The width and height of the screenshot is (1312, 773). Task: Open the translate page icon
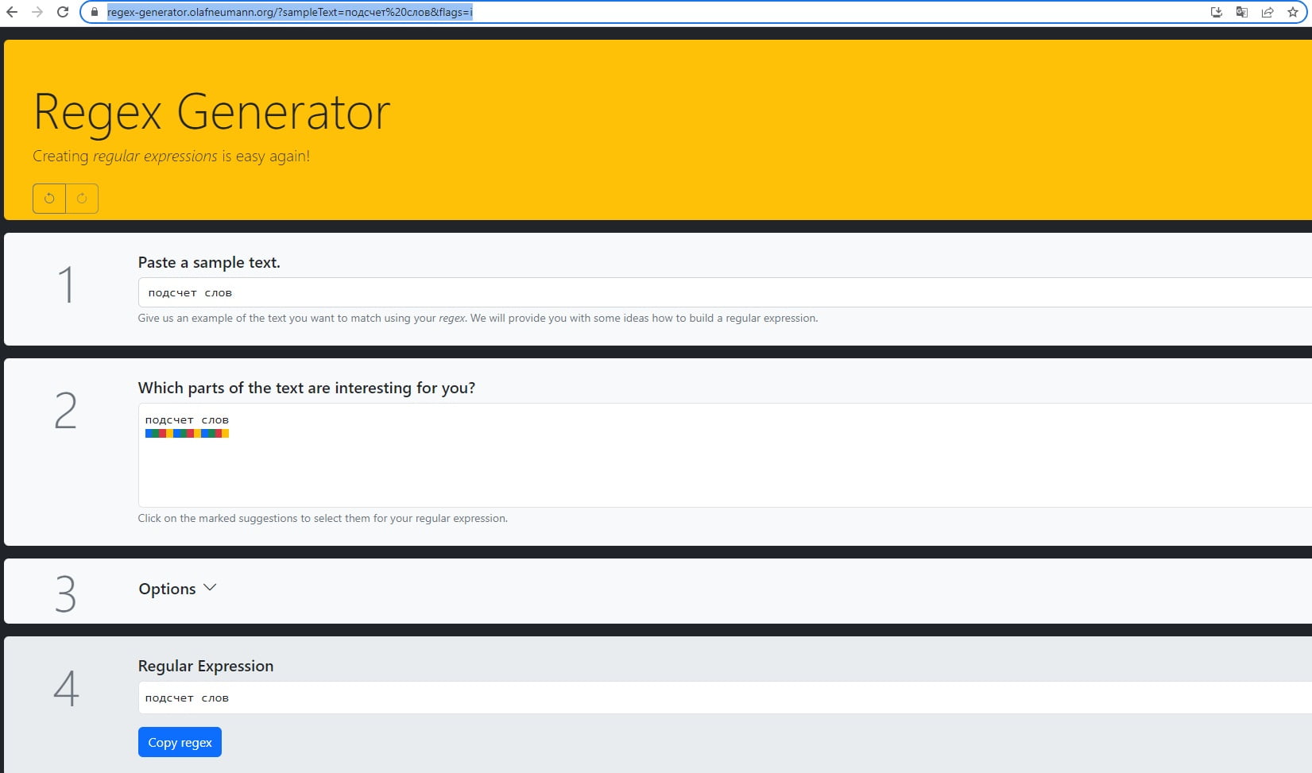[1241, 12]
